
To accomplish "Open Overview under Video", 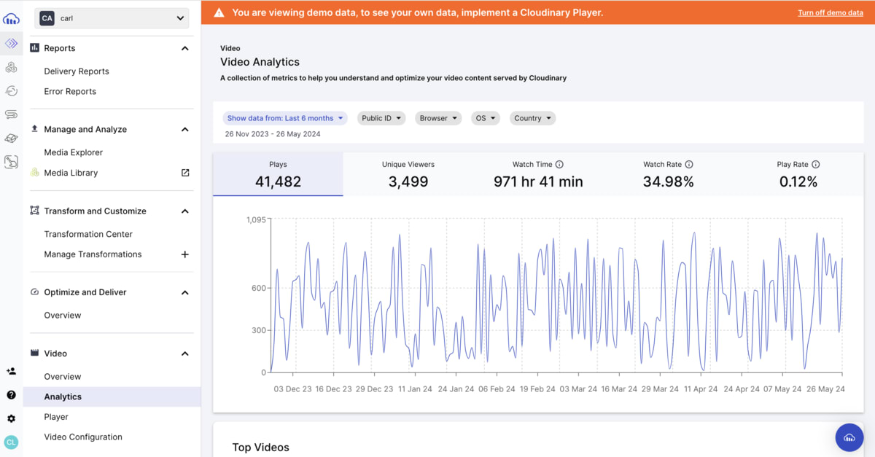I will pos(63,377).
